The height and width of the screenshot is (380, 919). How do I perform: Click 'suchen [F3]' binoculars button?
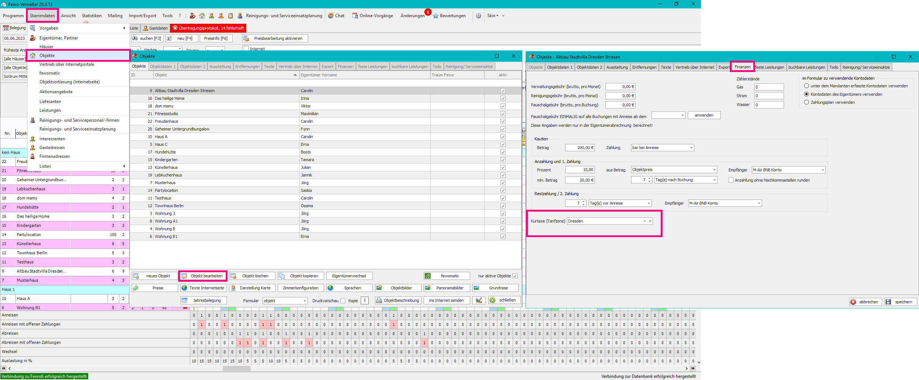click(147, 38)
